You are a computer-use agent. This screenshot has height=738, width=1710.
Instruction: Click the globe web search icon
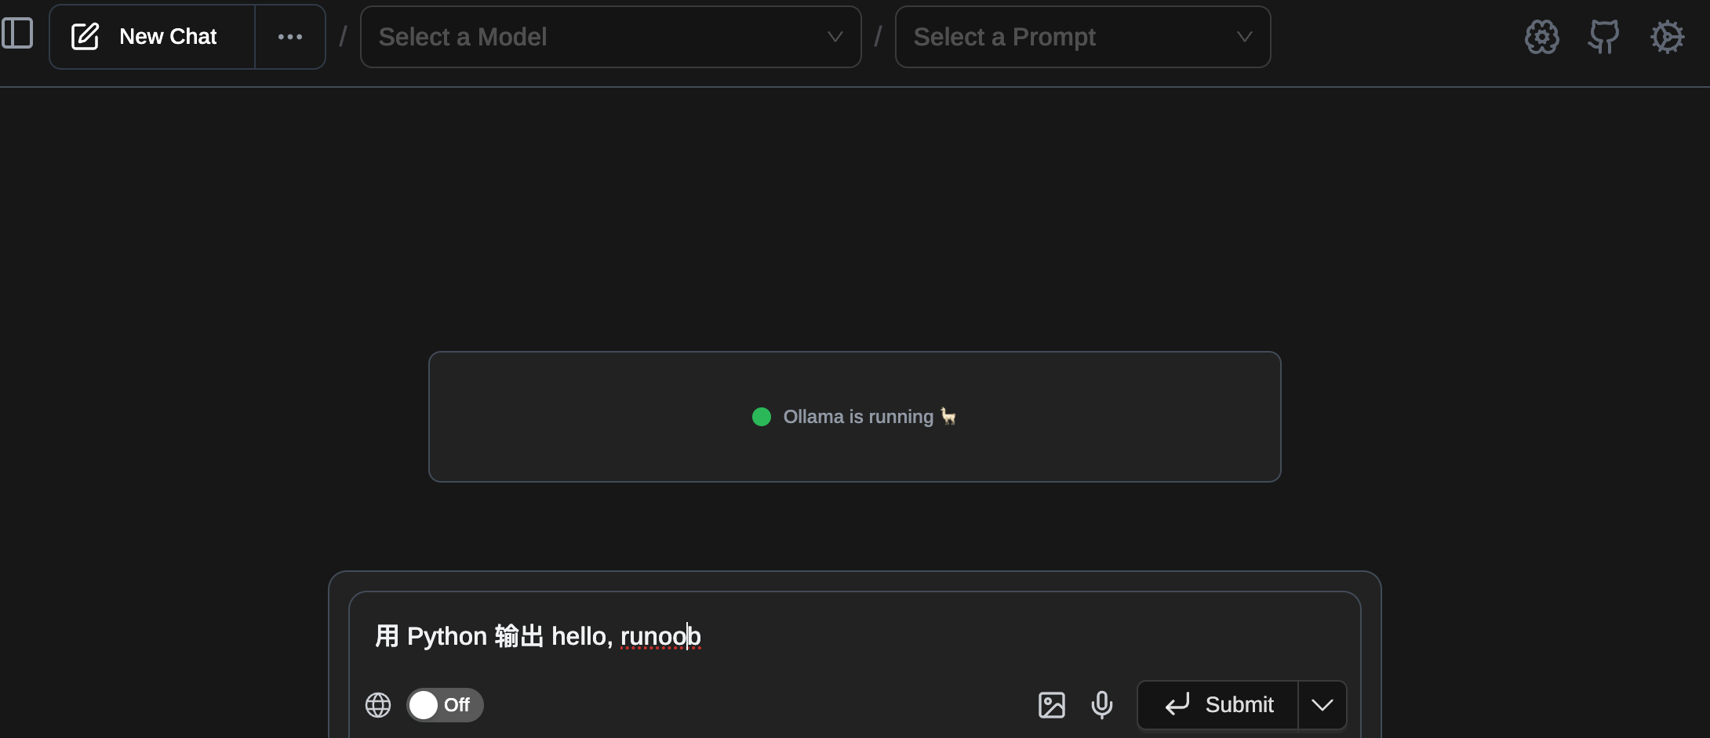(x=378, y=705)
